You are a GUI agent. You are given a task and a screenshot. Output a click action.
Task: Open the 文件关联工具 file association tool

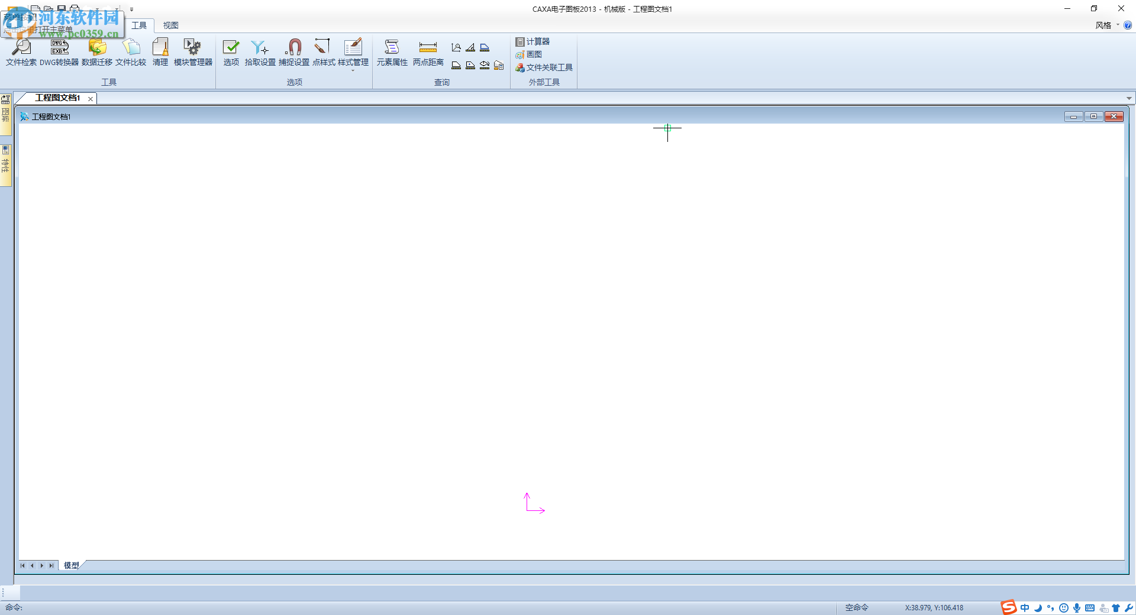(544, 67)
